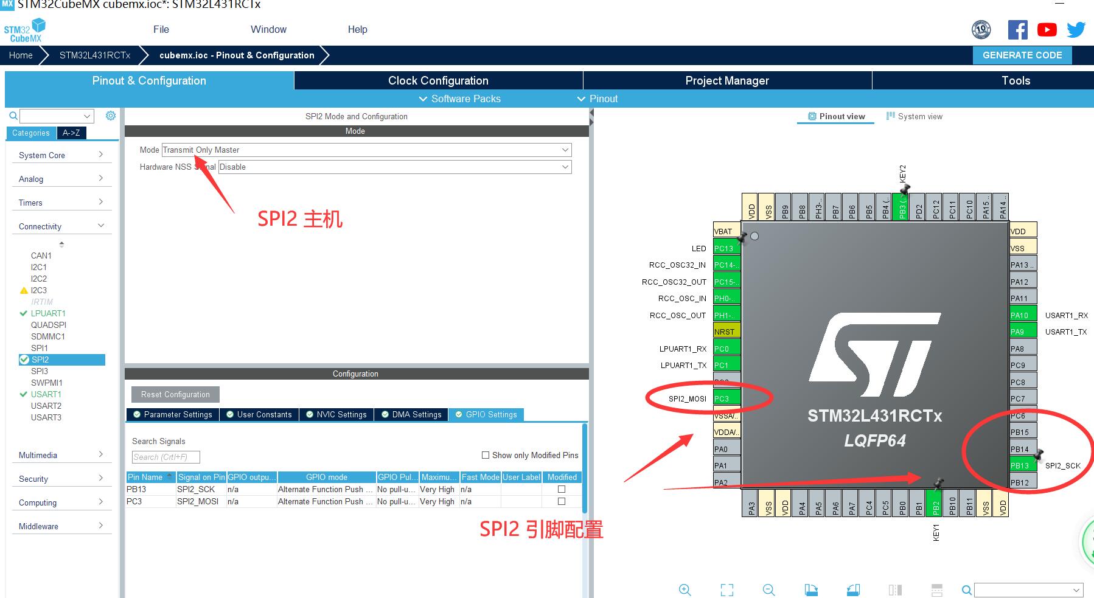The width and height of the screenshot is (1094, 598).
Task: Expand the System Core category
Action: (x=61, y=155)
